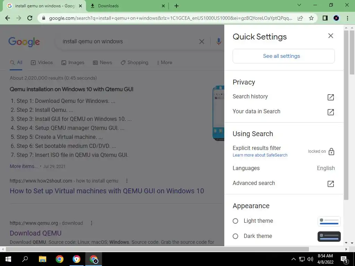355x266 pixels.
Task: Reload the current page
Action: (30, 18)
